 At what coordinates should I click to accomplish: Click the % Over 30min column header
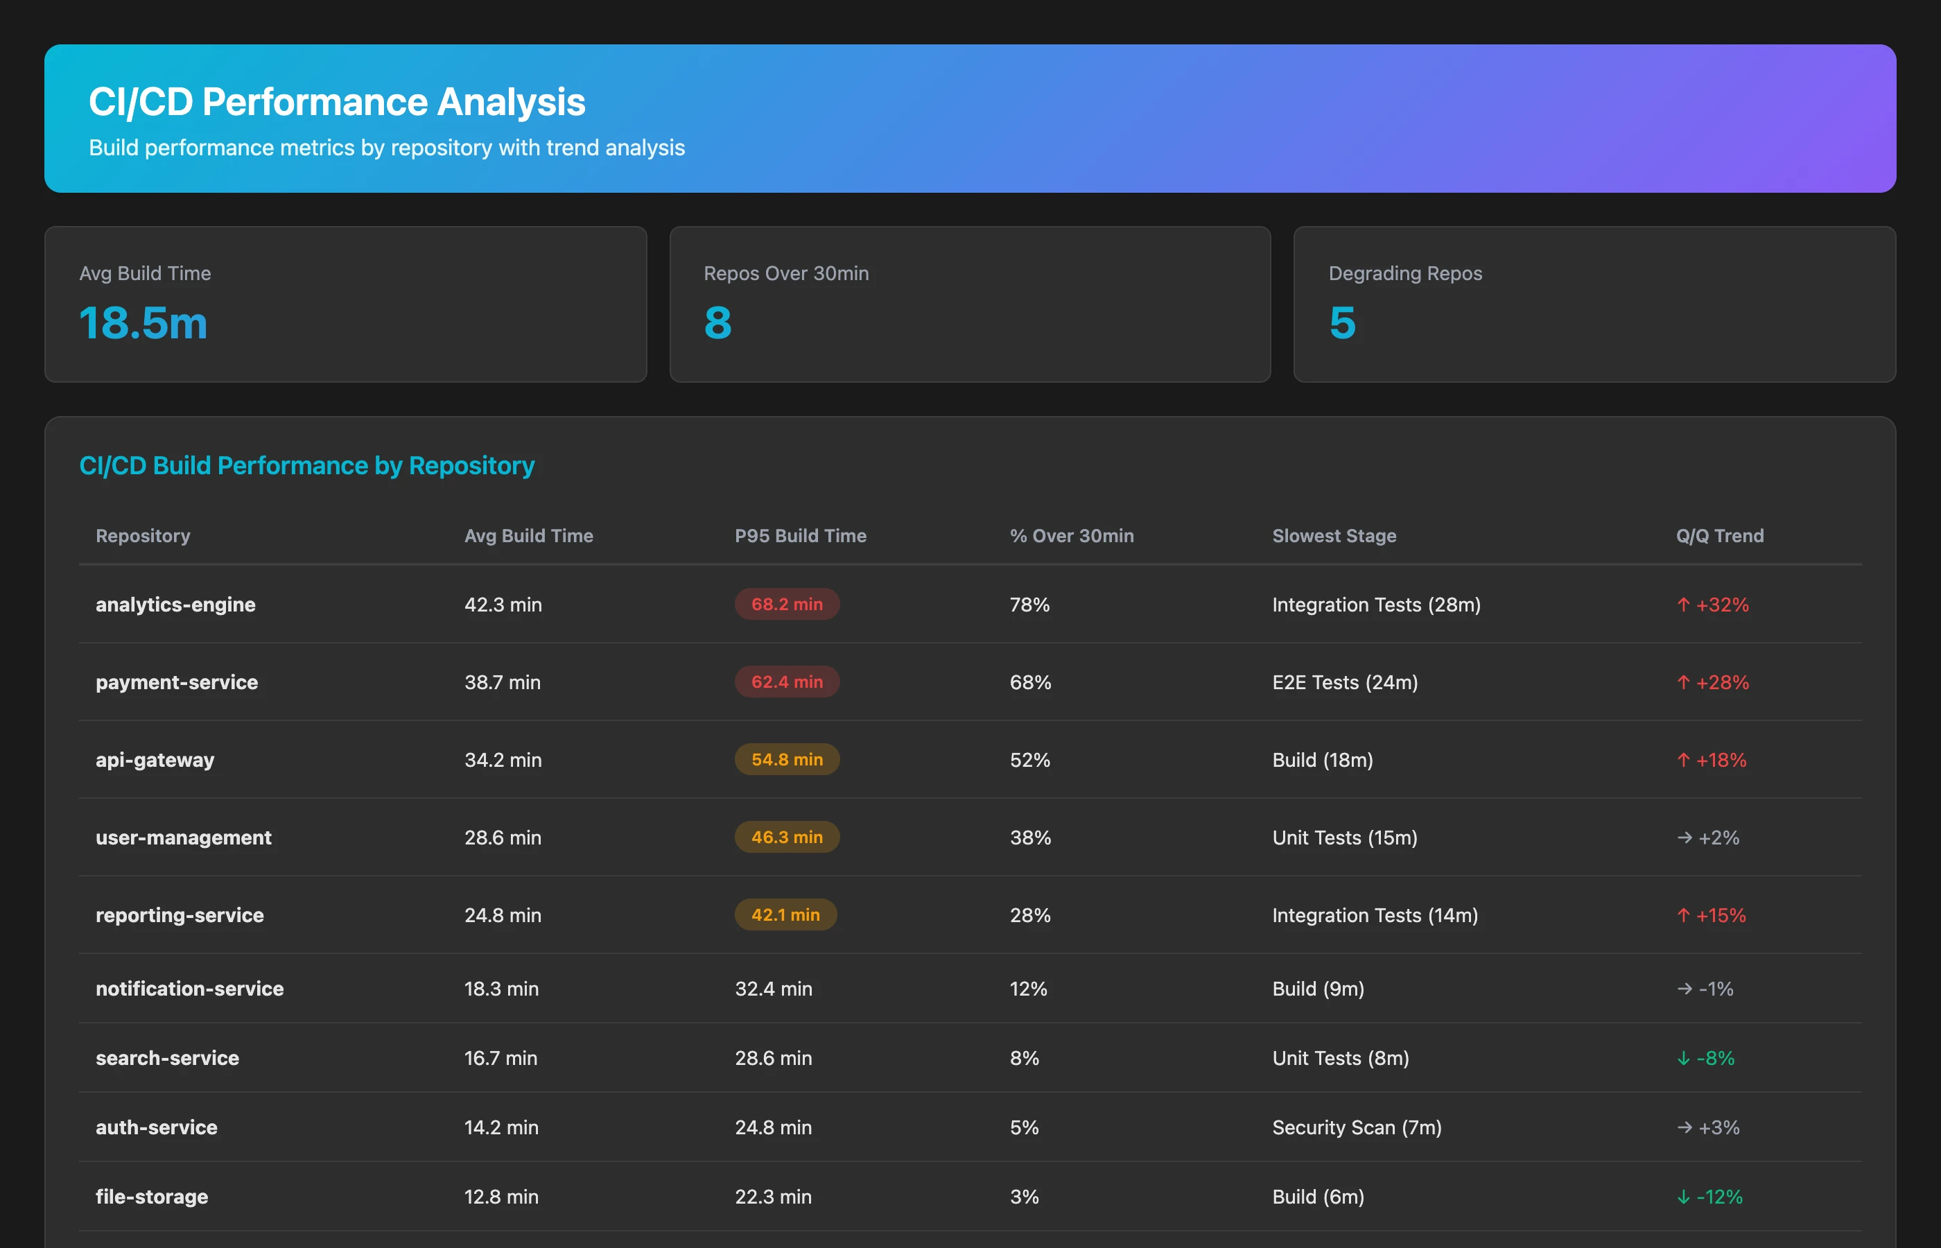tap(1071, 536)
